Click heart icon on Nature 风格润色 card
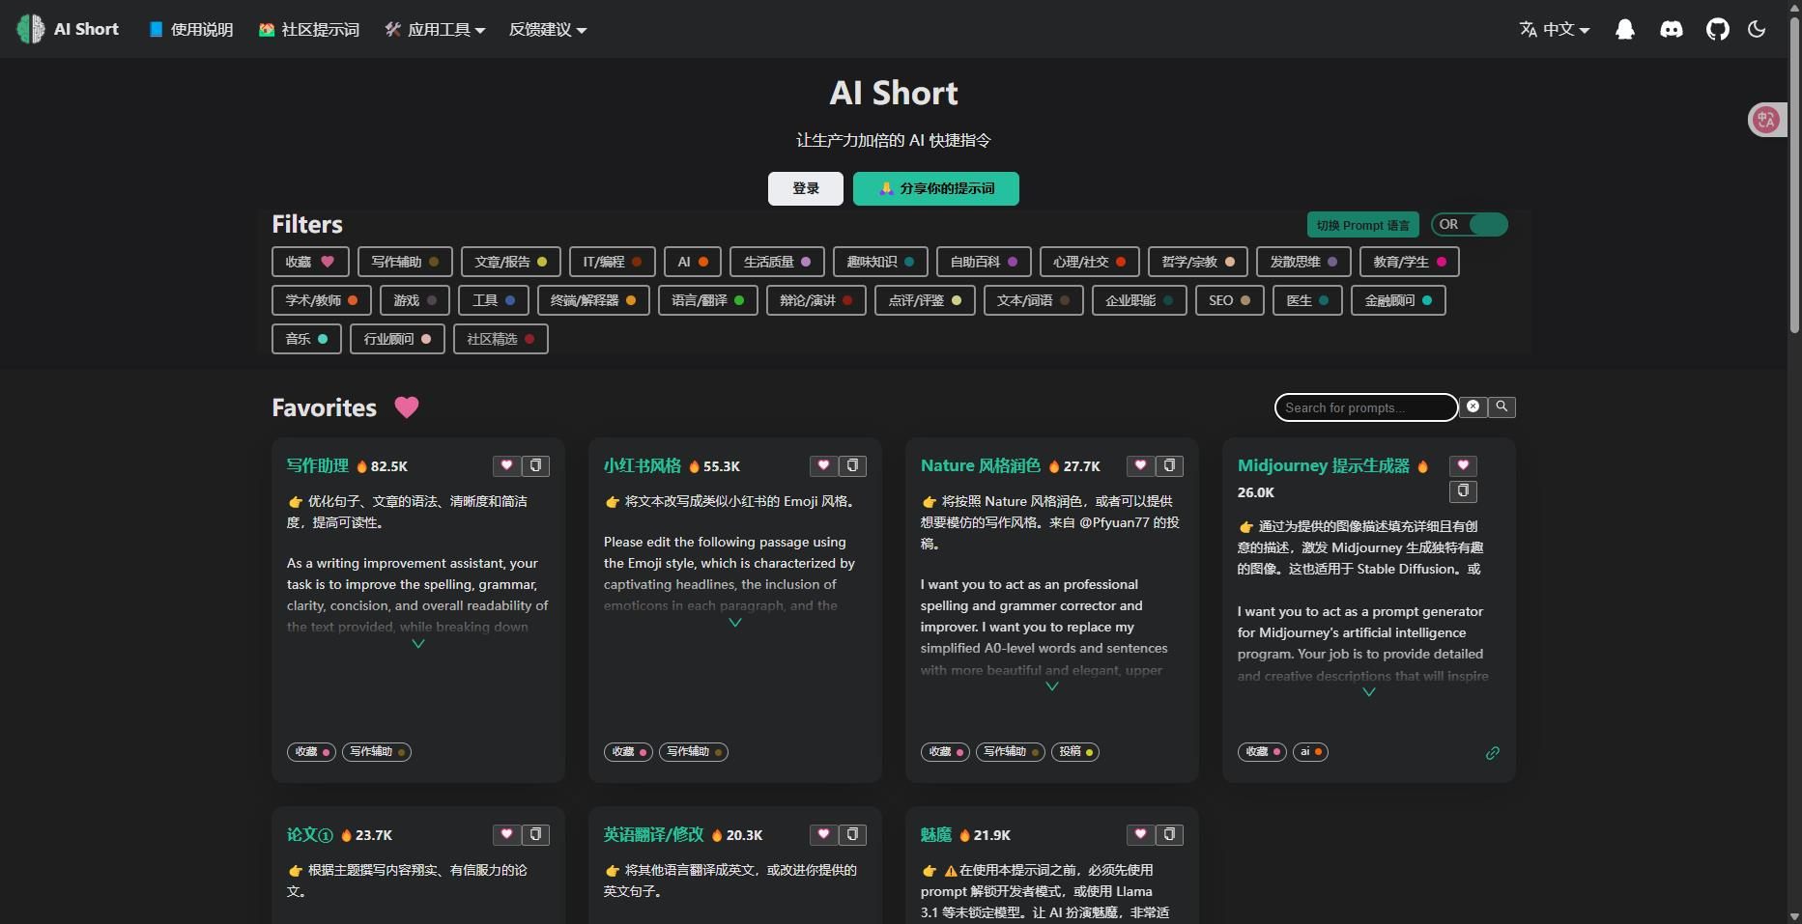Screen dimensions: 1802x924 [1140, 465]
